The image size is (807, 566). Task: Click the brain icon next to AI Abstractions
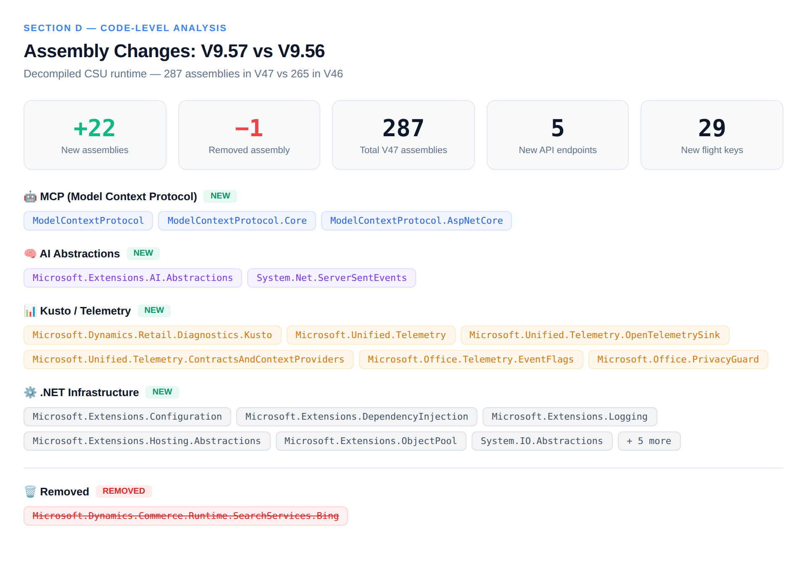[x=30, y=254]
